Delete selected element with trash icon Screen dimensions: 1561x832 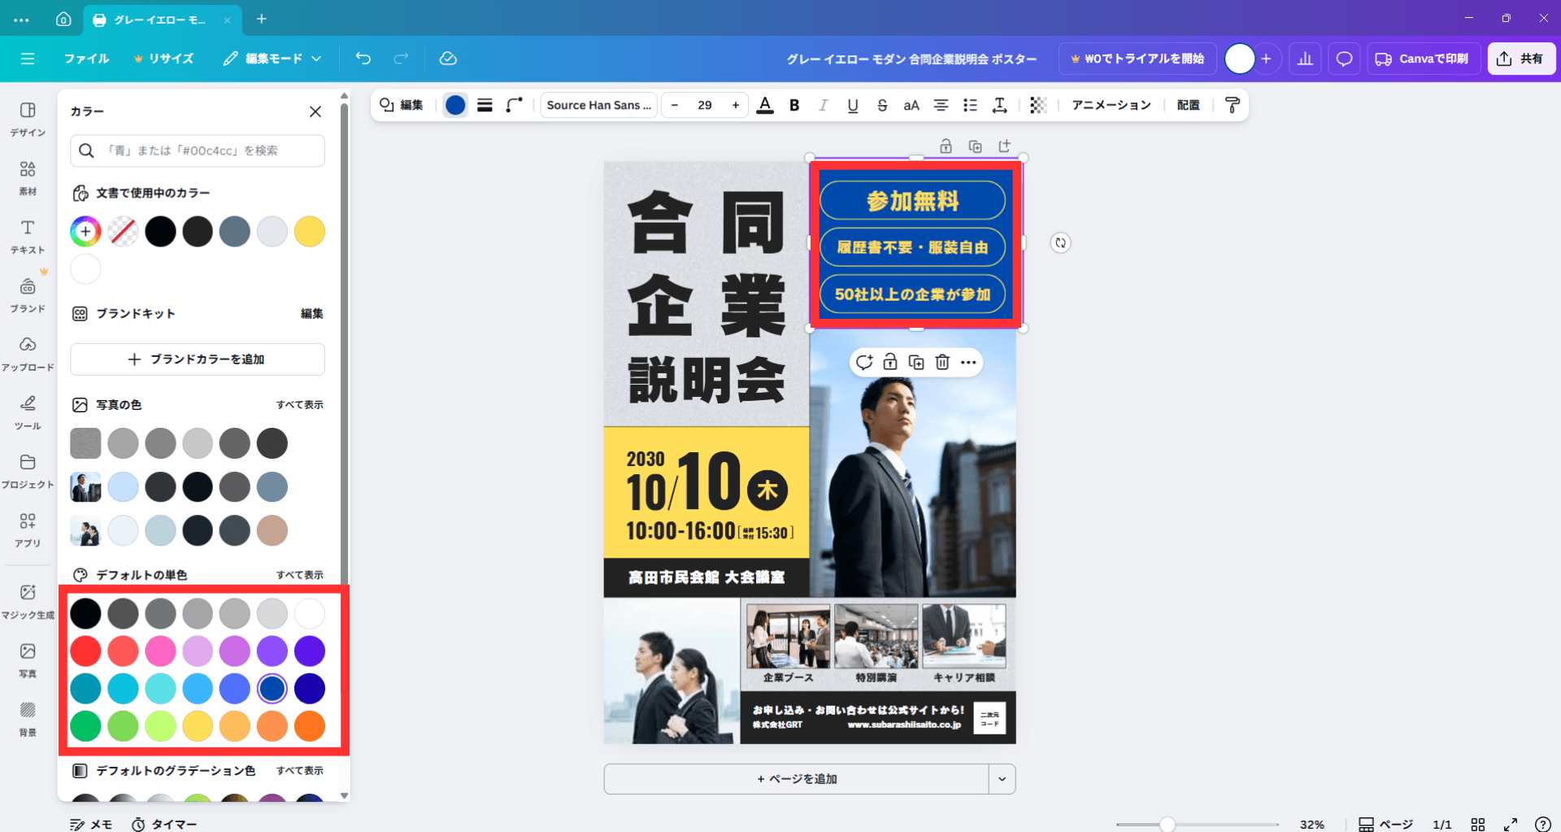[x=941, y=363]
